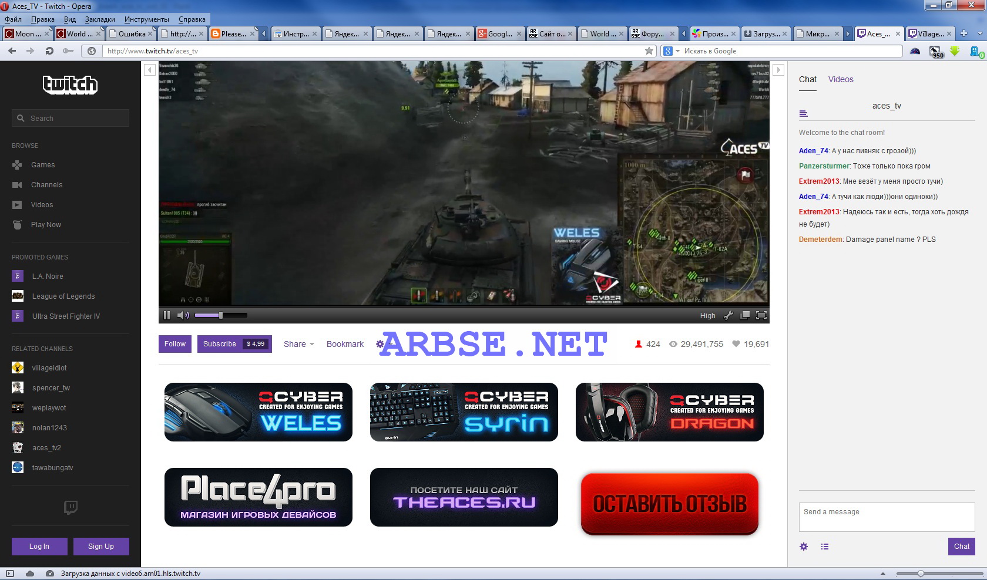987x580 pixels.
Task: Open a new browser tab
Action: (x=963, y=33)
